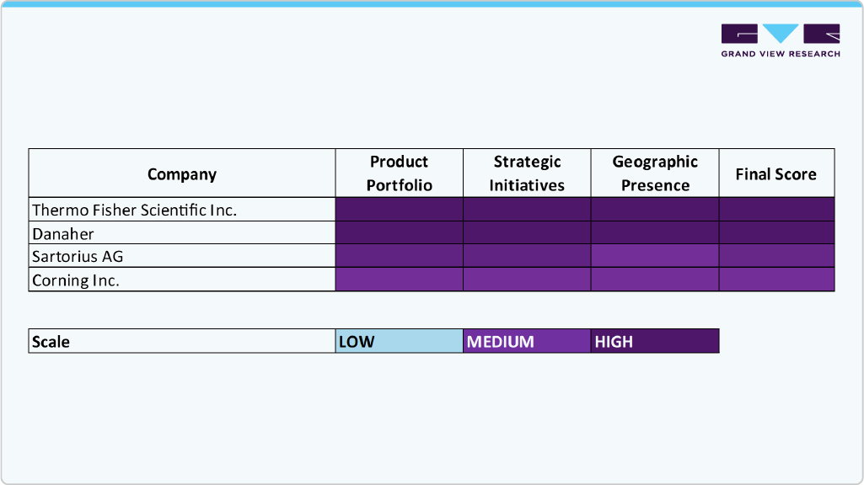Select the MEDIUM scale color swatch
The height and width of the screenshot is (485, 864).
[x=527, y=341]
